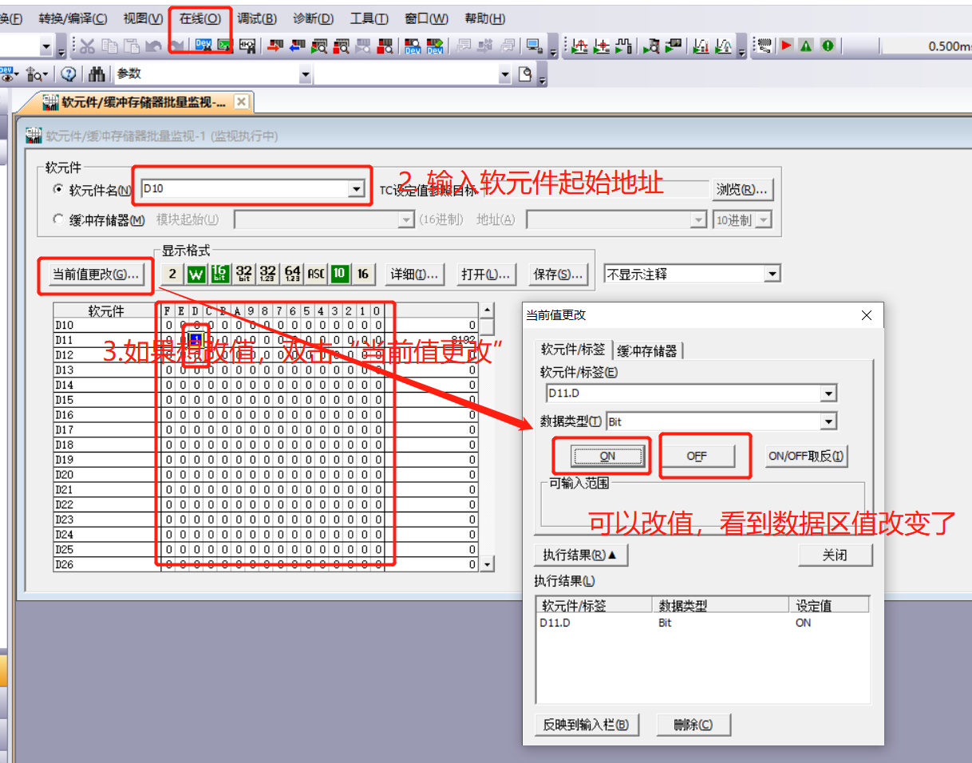Select the D11.D row in execution results
The height and width of the screenshot is (763, 972).
[x=702, y=623]
